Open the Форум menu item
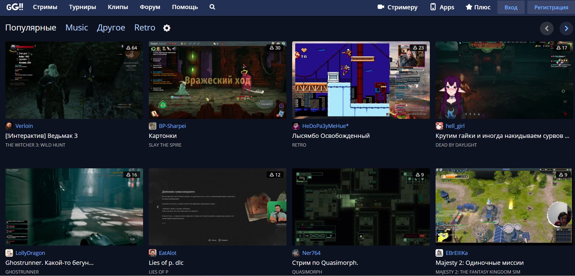Screen dimensions: 575x276 click(150, 7)
